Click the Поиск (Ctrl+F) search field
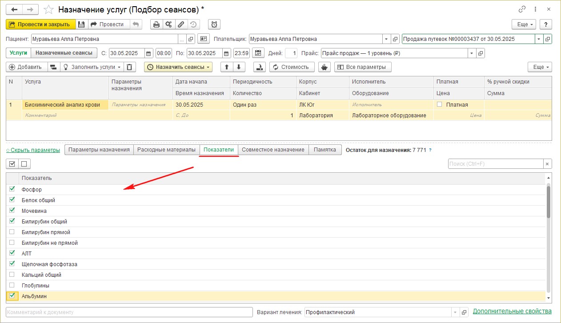 tap(495, 164)
